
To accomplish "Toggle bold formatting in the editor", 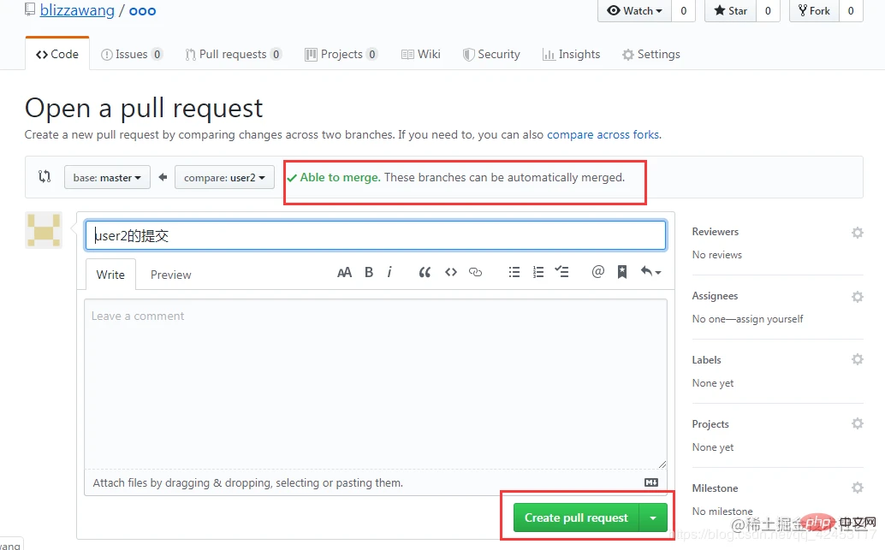I will point(369,272).
